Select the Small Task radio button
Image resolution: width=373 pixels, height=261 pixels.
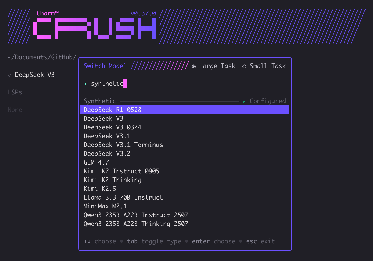point(244,66)
